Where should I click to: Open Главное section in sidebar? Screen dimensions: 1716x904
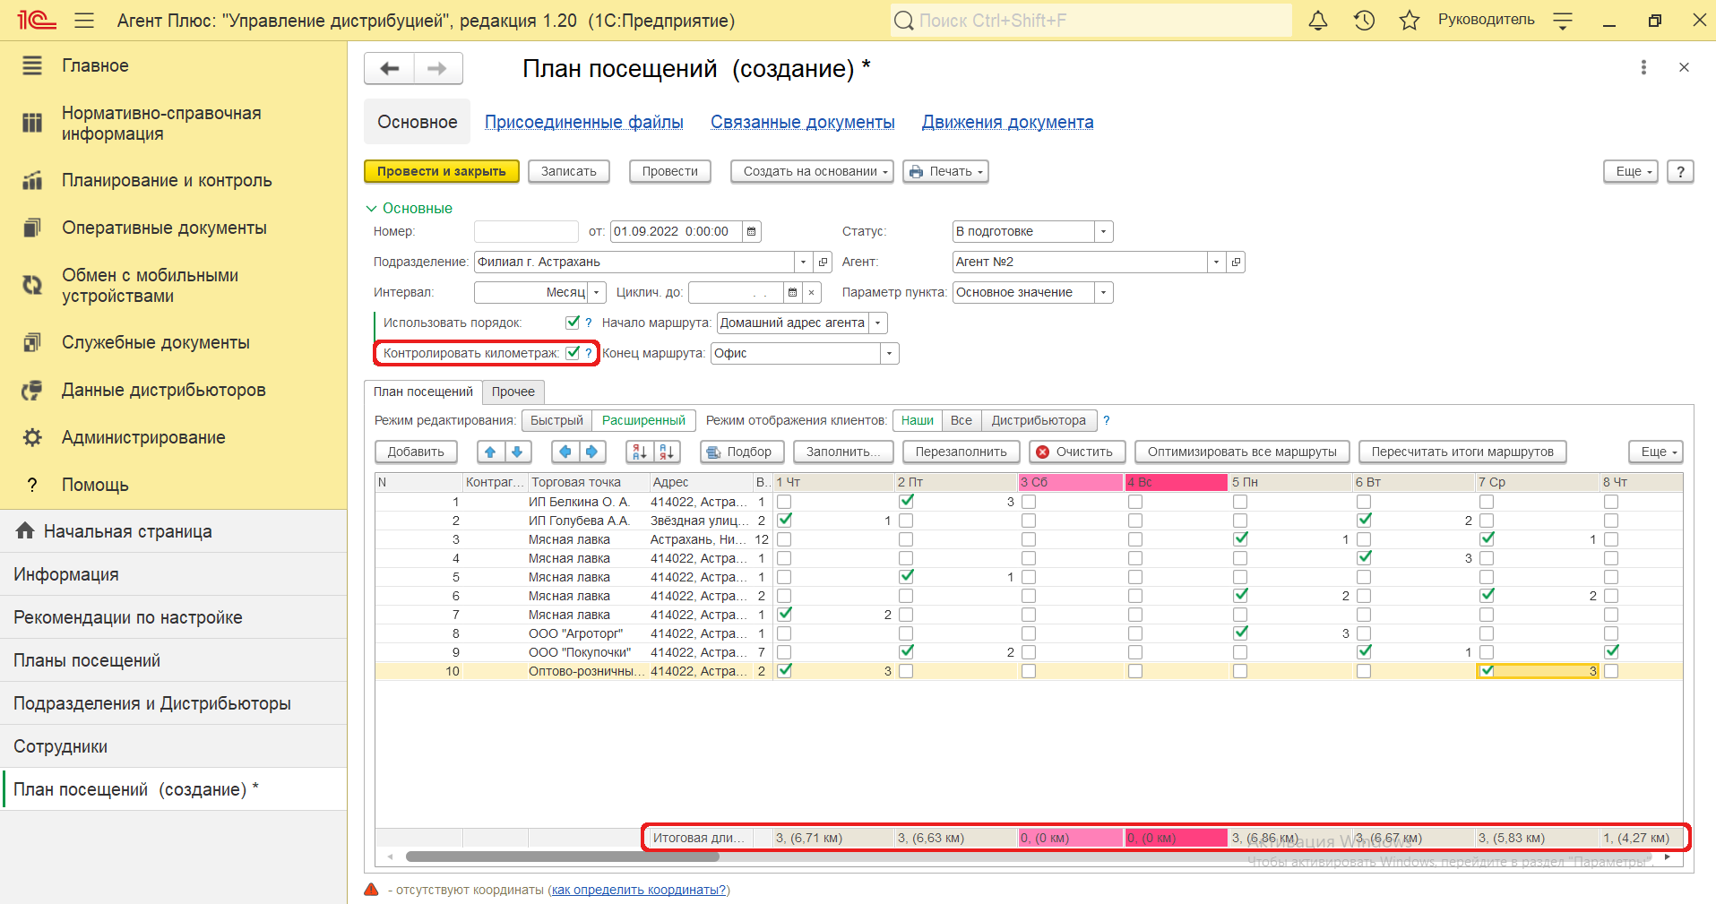tap(95, 65)
